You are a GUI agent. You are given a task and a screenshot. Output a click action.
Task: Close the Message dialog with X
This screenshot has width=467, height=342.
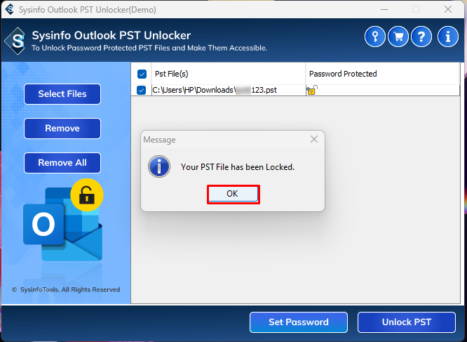click(x=314, y=139)
